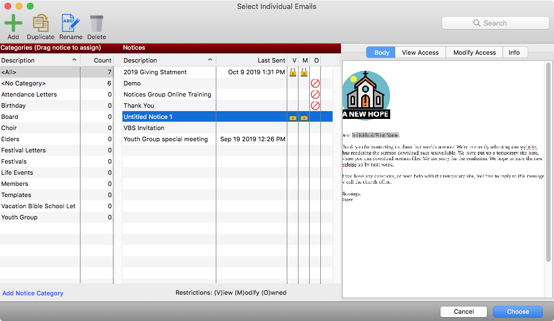Click the Rename notice toolbar icon
Image resolution: width=554 pixels, height=321 pixels.
[x=70, y=24]
